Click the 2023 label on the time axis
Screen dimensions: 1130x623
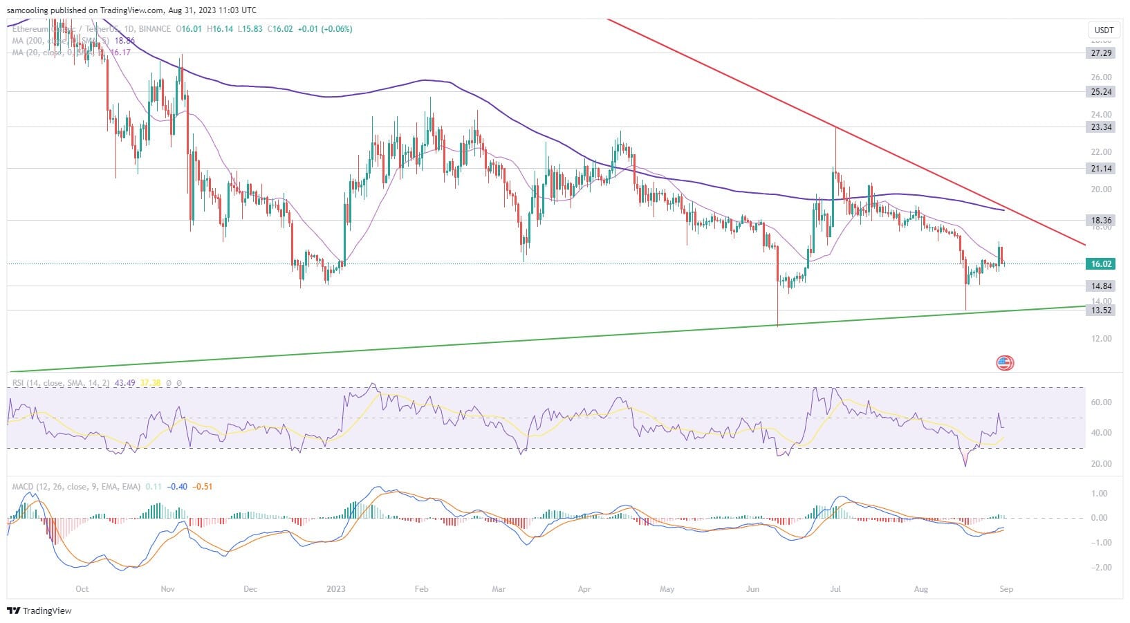tap(335, 589)
